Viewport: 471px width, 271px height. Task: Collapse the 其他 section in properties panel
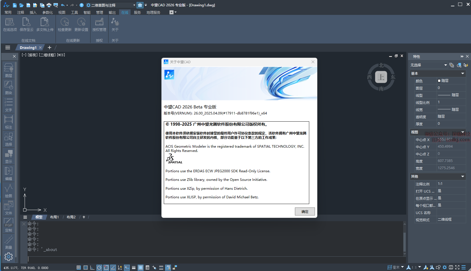[x=463, y=177]
